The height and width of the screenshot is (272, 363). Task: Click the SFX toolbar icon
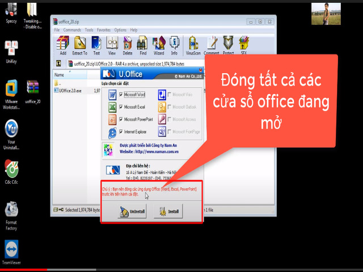[x=244, y=45]
